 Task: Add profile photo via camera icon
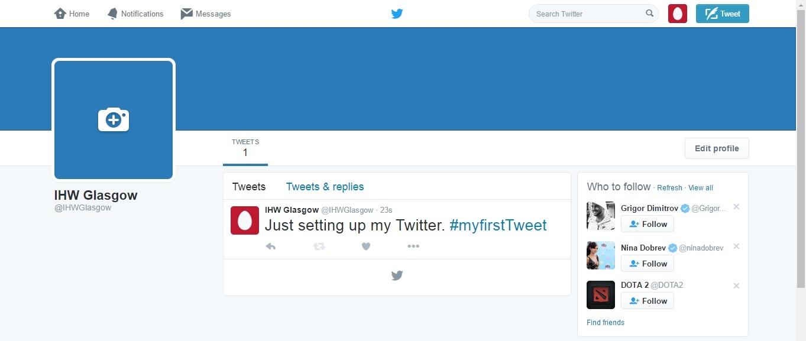pyautogui.click(x=114, y=120)
